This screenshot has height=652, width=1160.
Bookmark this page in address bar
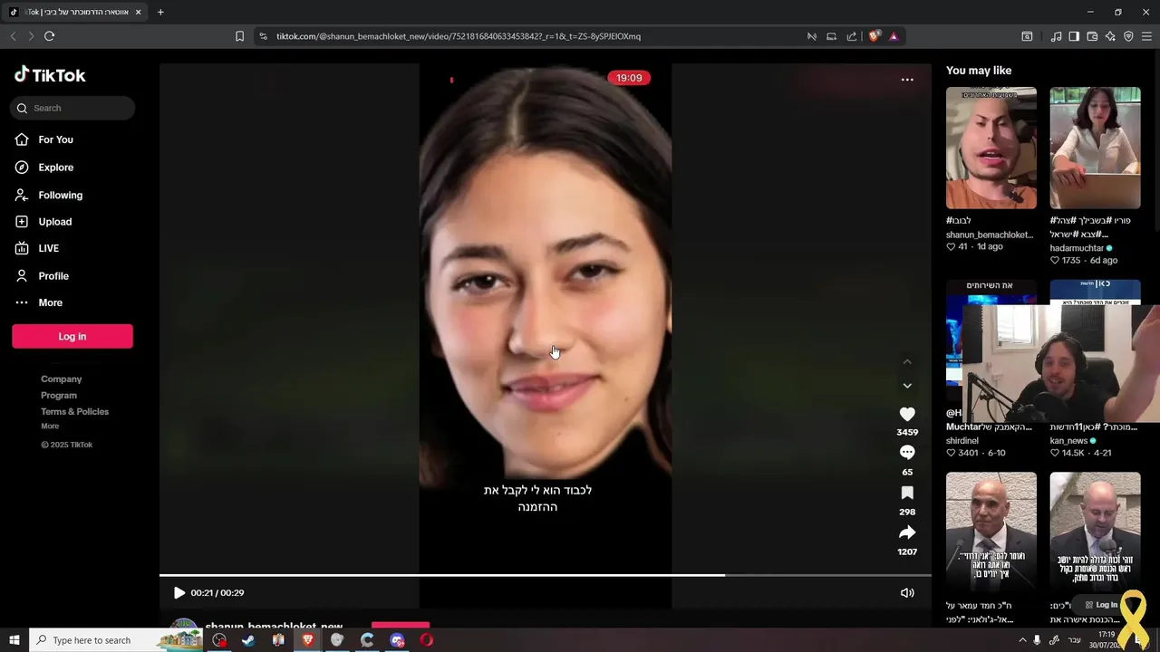click(x=239, y=36)
